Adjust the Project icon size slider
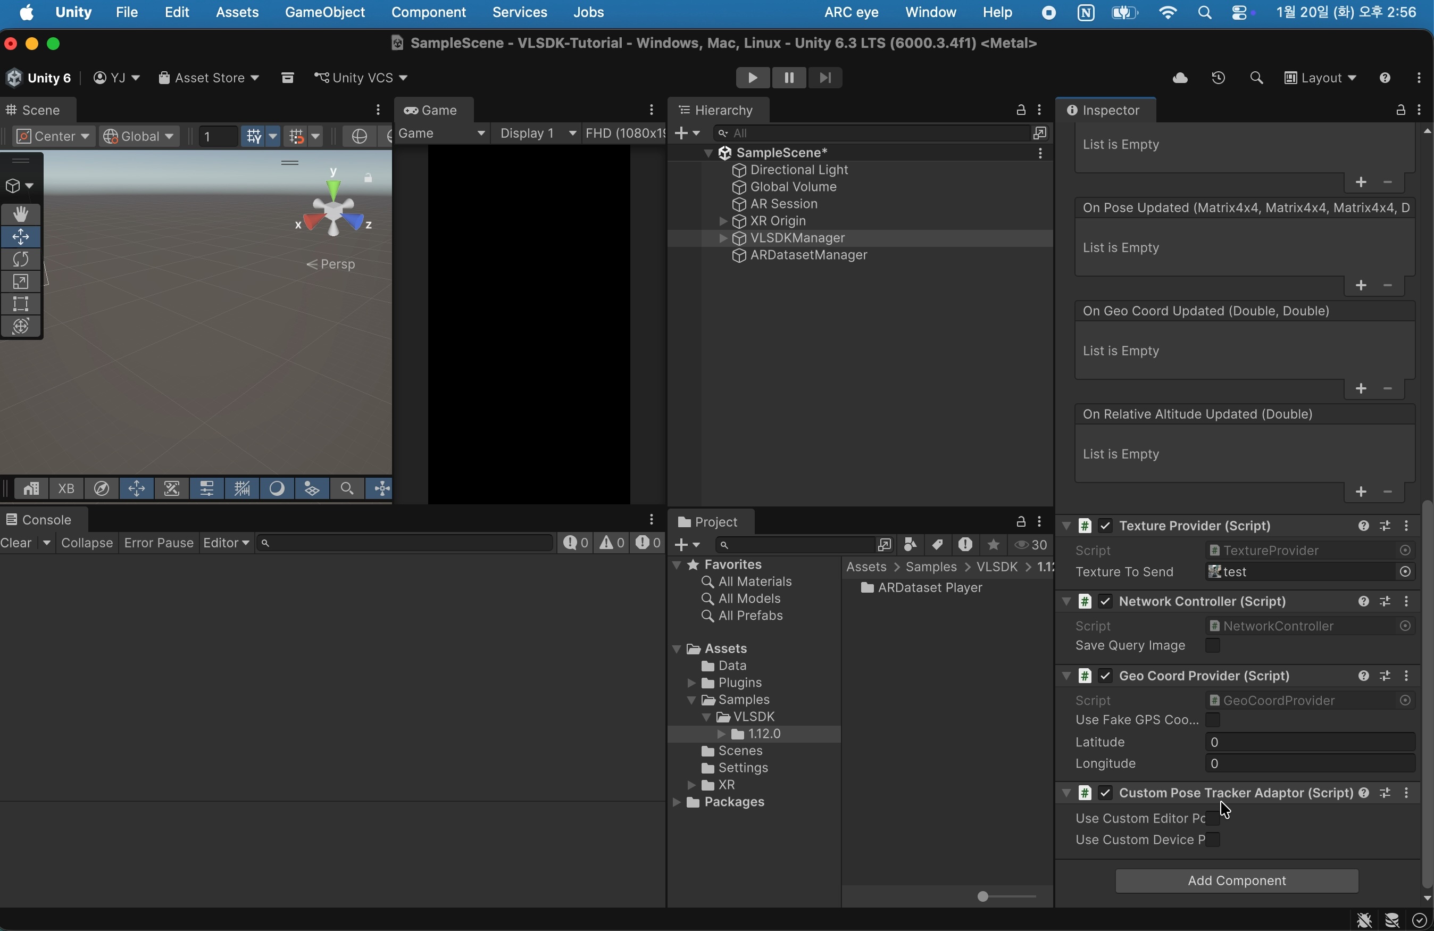The image size is (1434, 931). point(983,896)
